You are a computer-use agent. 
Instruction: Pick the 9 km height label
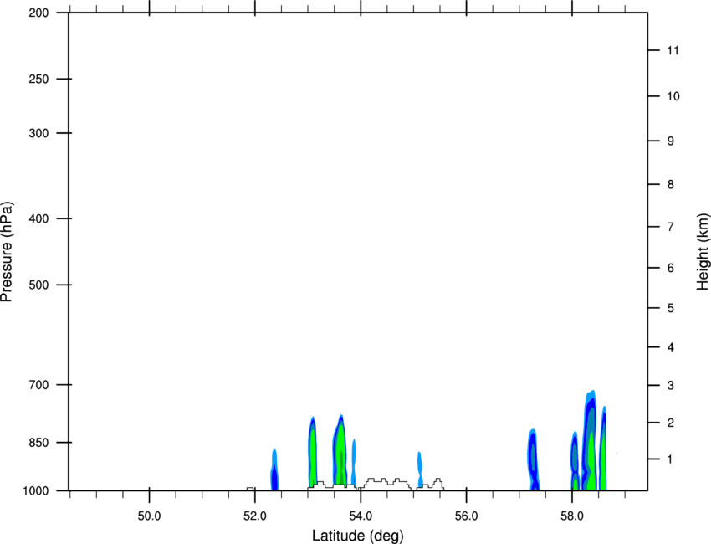click(671, 141)
